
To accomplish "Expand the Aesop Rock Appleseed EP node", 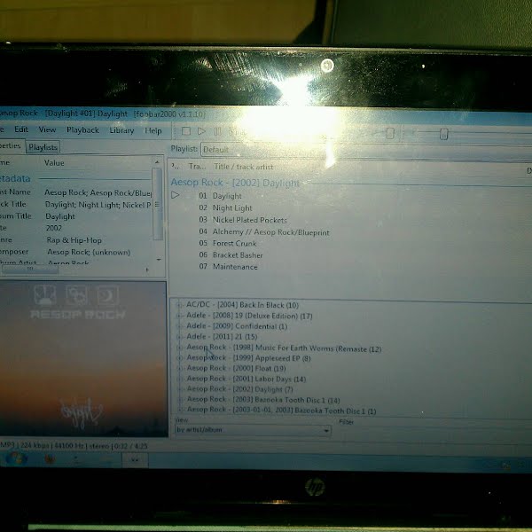I will click(x=179, y=358).
